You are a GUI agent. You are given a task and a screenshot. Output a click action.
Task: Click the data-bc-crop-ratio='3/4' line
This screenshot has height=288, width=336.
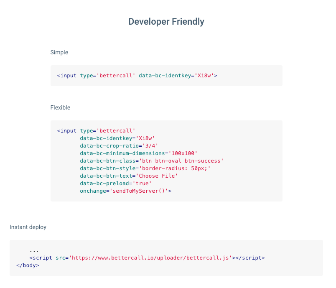point(119,146)
